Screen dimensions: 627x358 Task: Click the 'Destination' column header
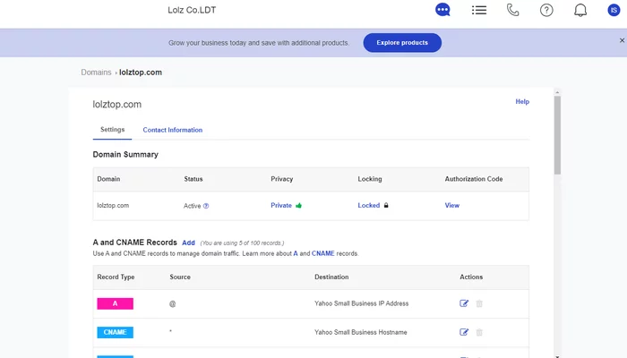[x=331, y=277]
